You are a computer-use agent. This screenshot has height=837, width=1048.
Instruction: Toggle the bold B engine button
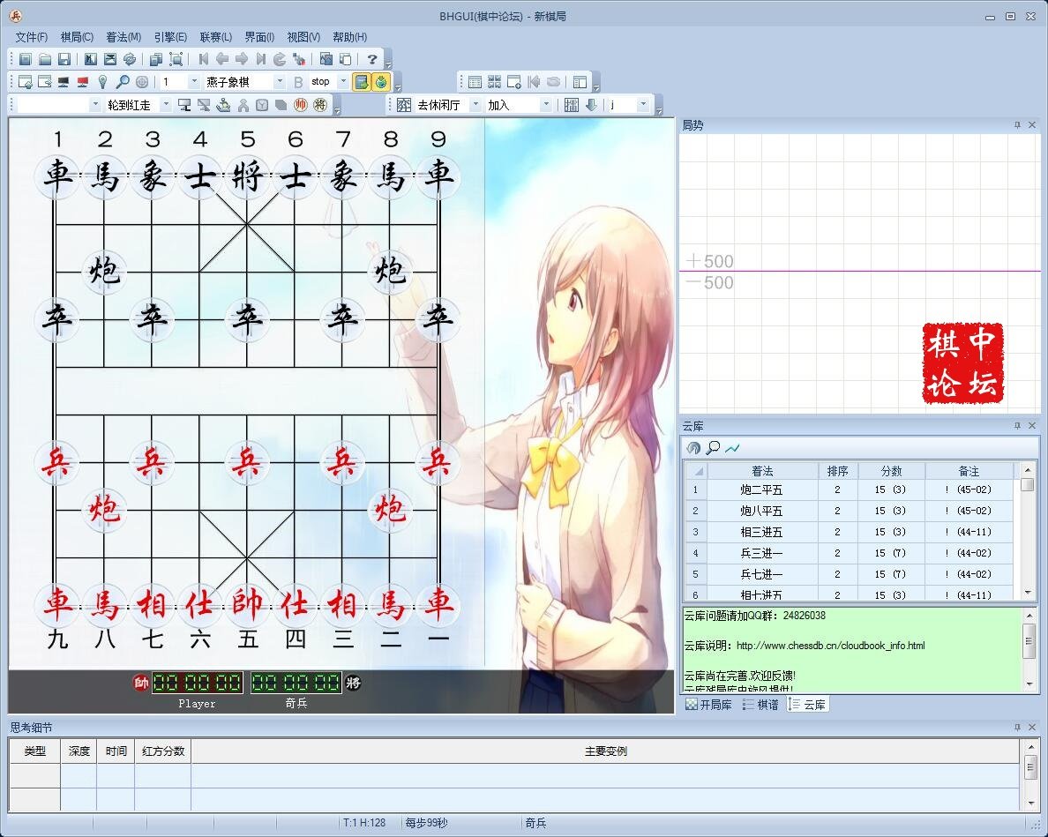[x=298, y=82]
